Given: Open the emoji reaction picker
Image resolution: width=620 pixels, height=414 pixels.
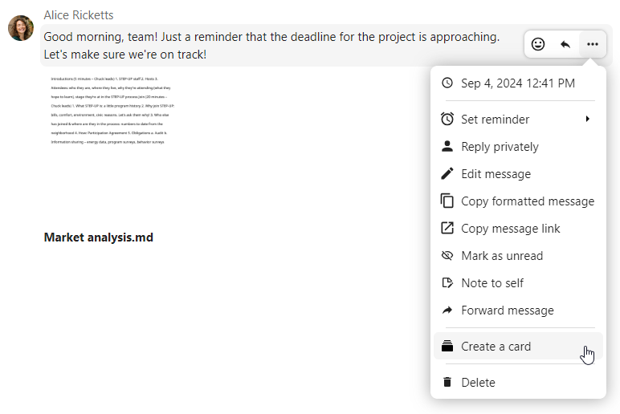Looking at the screenshot, I should (538, 44).
